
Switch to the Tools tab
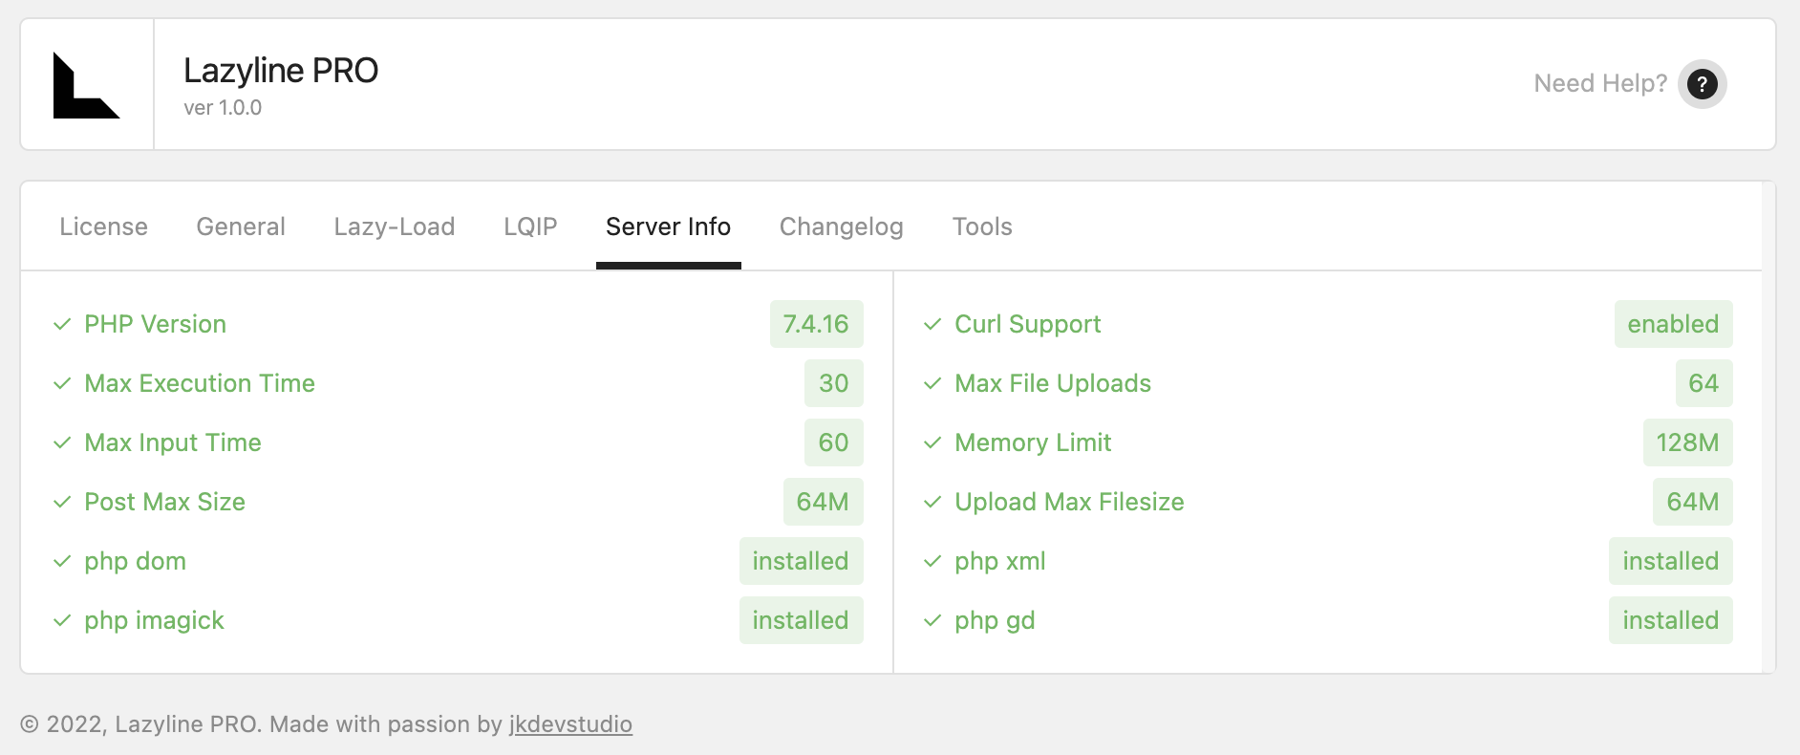click(982, 226)
